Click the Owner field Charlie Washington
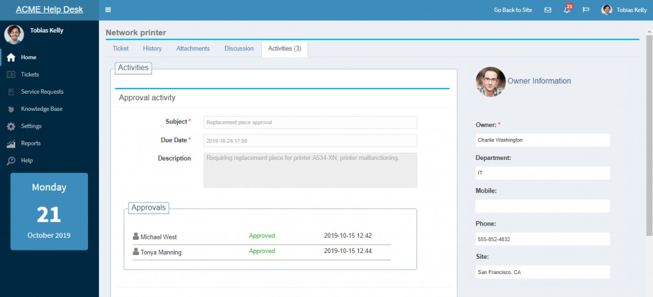 tap(543, 140)
